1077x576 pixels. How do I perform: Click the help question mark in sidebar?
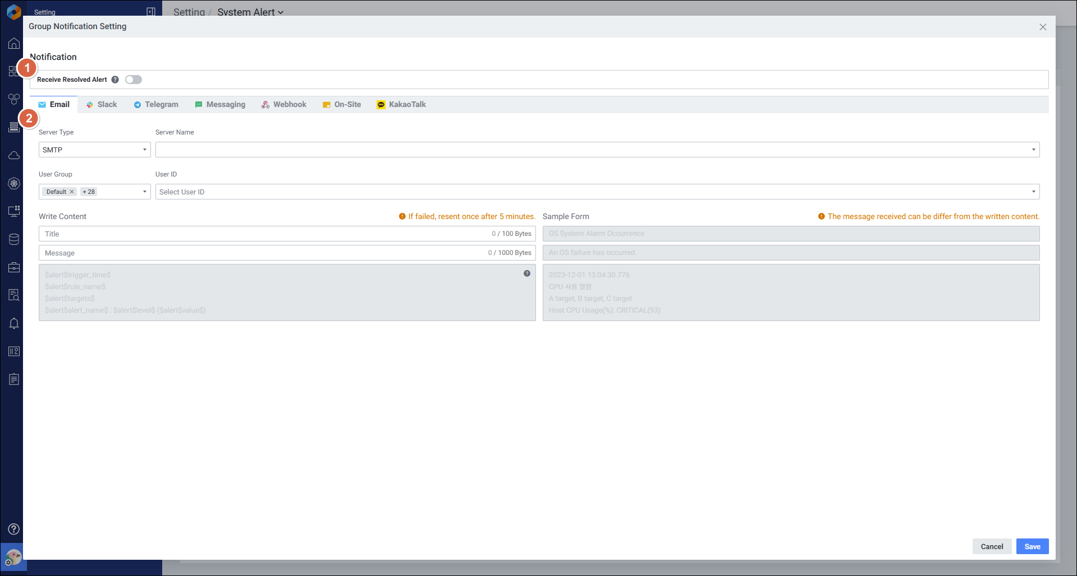pos(14,529)
